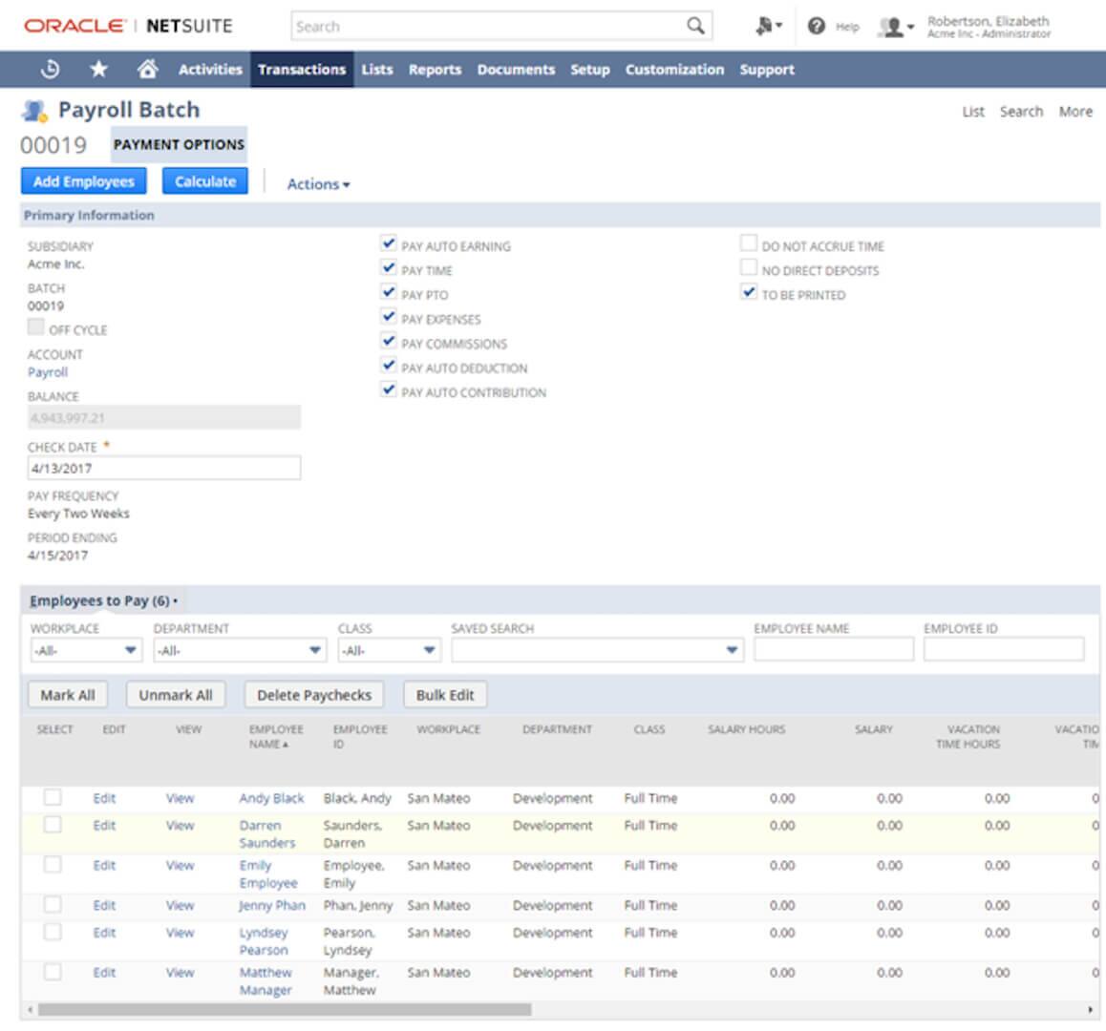Click the Delete Paychecks button

click(x=314, y=695)
